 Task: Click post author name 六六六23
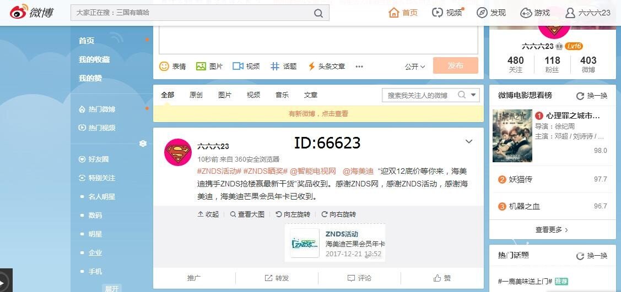coord(213,146)
